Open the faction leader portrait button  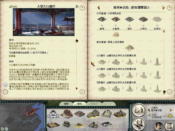[159, 126]
